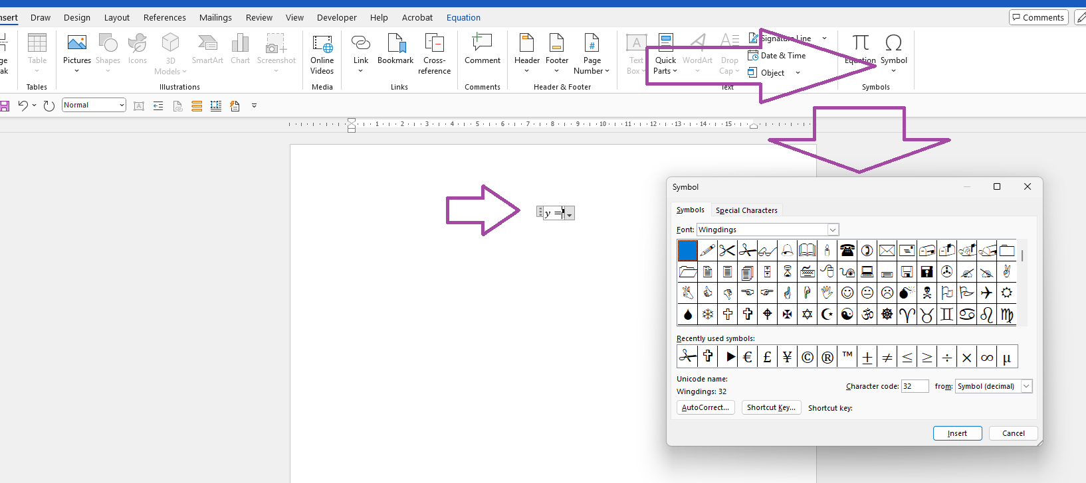
Task: Click the Insert button in Symbol dialog
Action: point(958,433)
